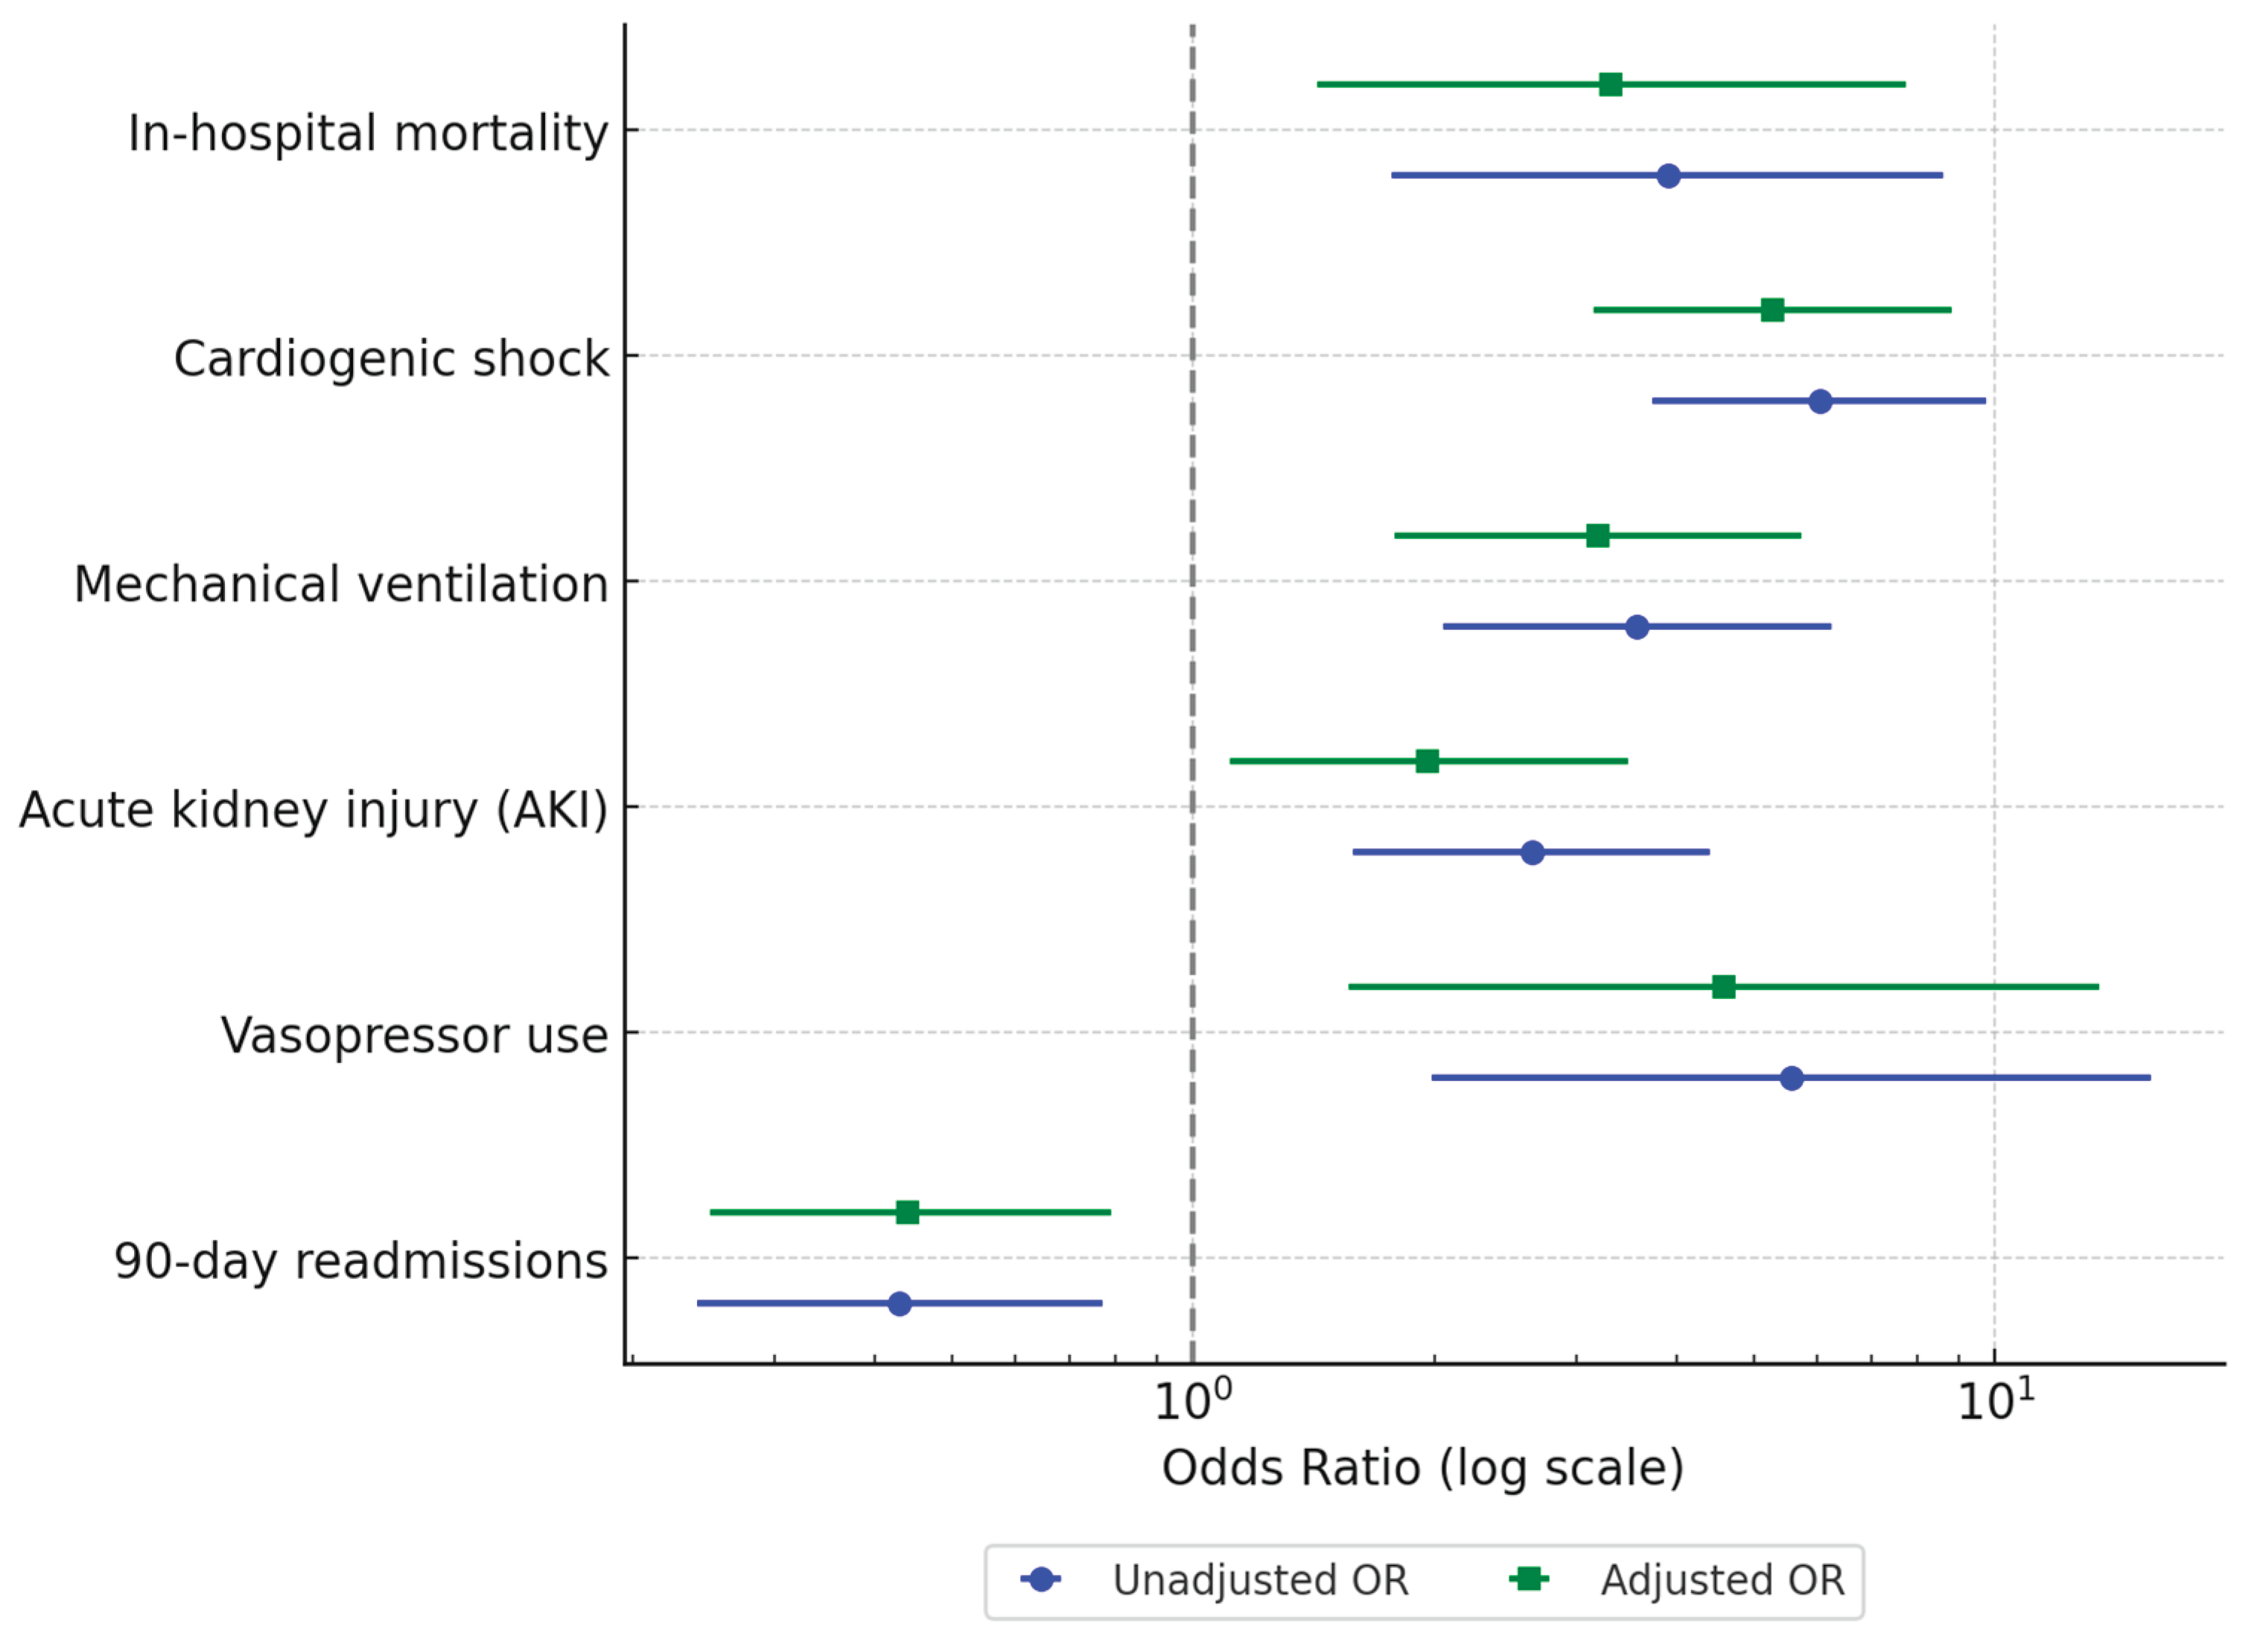Viewport: 2243px width, 1652px height.
Task: Click the adjusted OR square for Mechanical ventilation
Action: (1598, 536)
